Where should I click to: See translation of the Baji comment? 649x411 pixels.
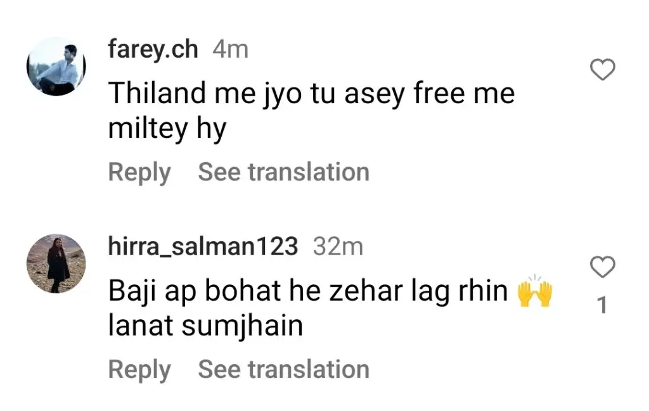pyautogui.click(x=283, y=369)
